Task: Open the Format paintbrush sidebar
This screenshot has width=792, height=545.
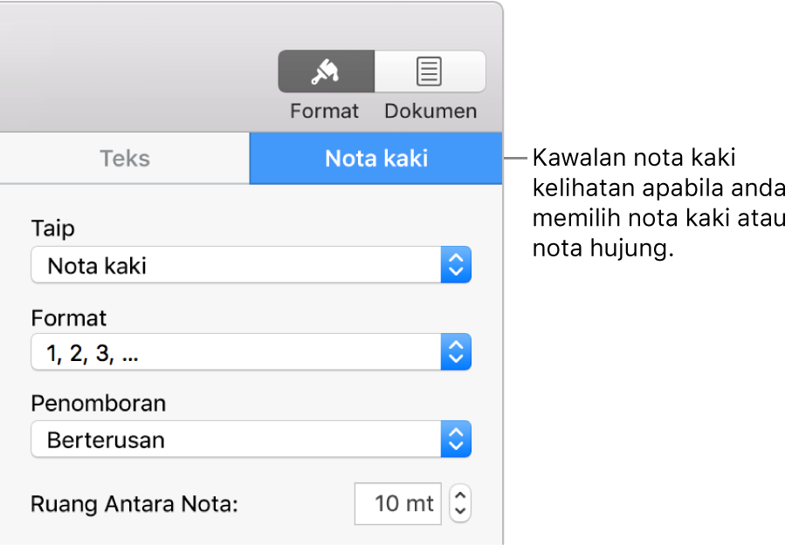Action: tap(327, 72)
